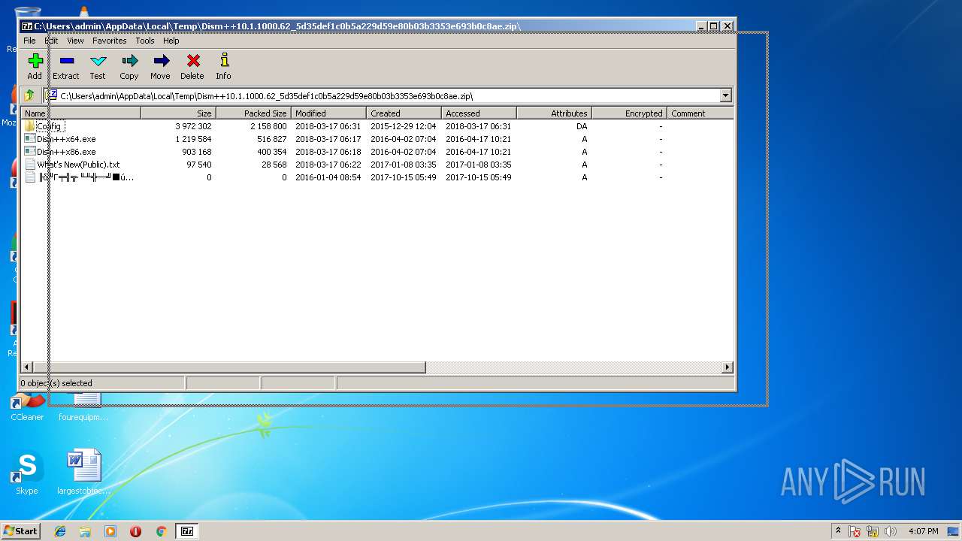This screenshot has width=962, height=541.
Task: Select the Dism++x64.exe file icon
Action: tap(30, 139)
